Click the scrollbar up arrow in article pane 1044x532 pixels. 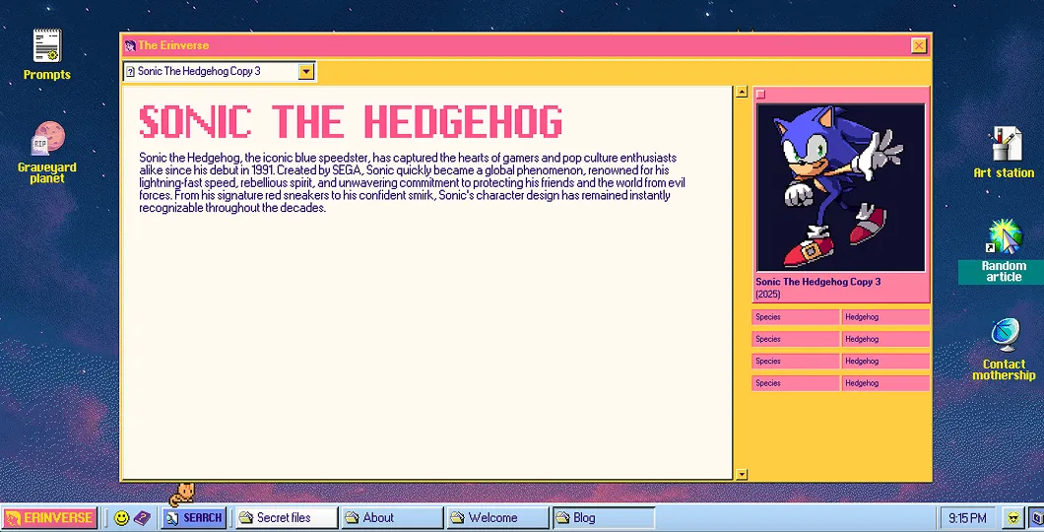742,92
